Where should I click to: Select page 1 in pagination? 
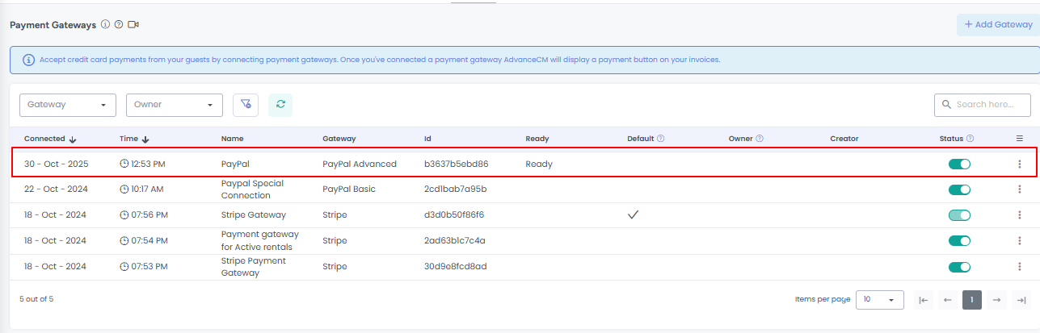(x=972, y=299)
